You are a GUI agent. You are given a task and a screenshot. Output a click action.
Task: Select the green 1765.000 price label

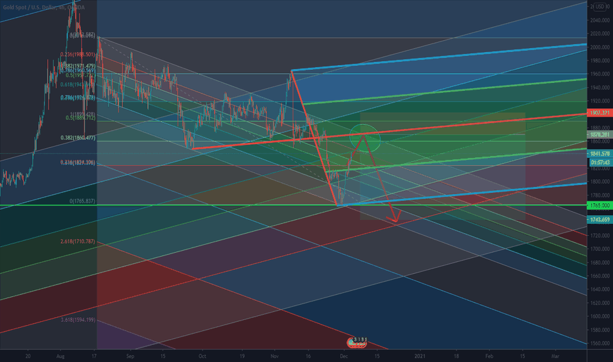(600, 205)
